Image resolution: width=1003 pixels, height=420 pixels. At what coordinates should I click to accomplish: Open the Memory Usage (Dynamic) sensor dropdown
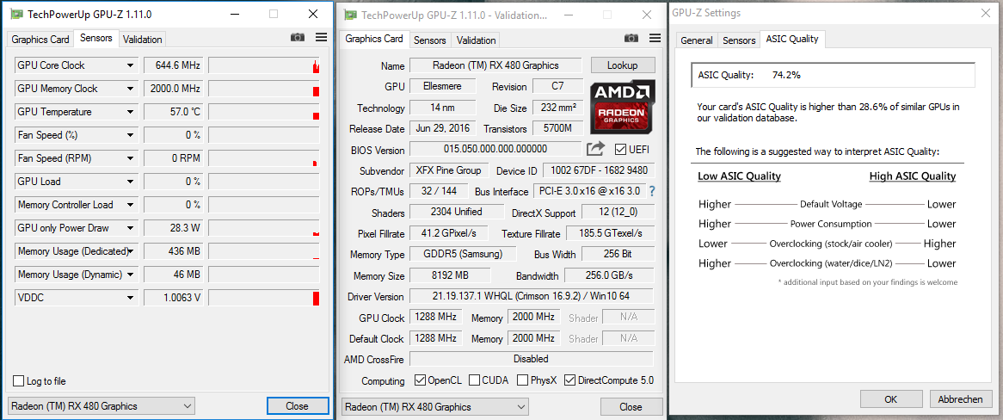(x=131, y=274)
